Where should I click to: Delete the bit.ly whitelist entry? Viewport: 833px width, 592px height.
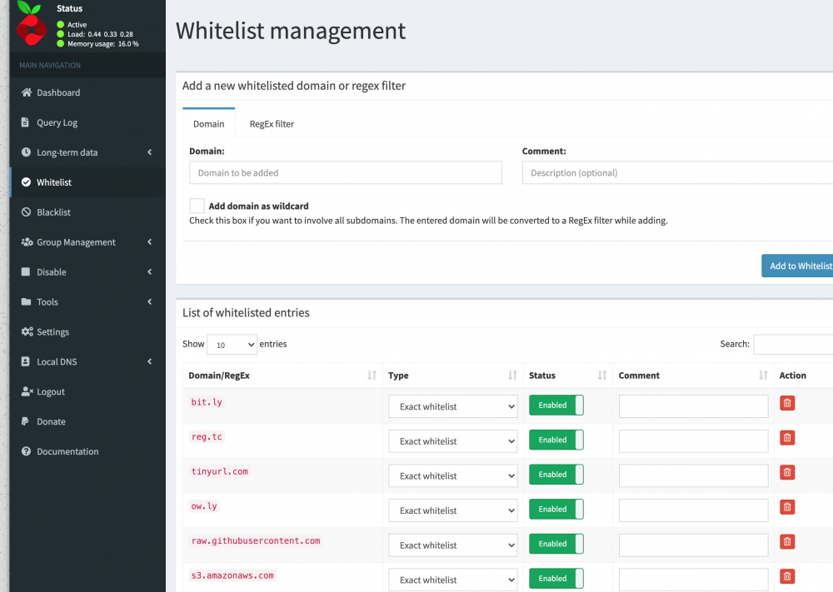click(x=787, y=403)
